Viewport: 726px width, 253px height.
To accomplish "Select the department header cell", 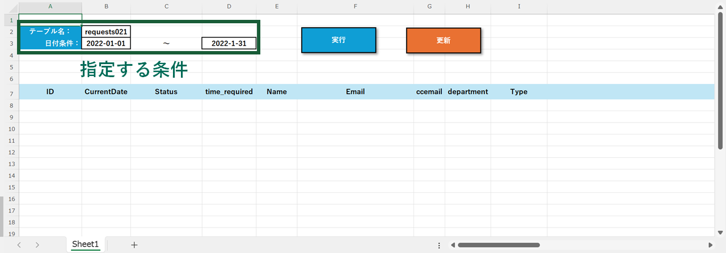I will tap(468, 91).
